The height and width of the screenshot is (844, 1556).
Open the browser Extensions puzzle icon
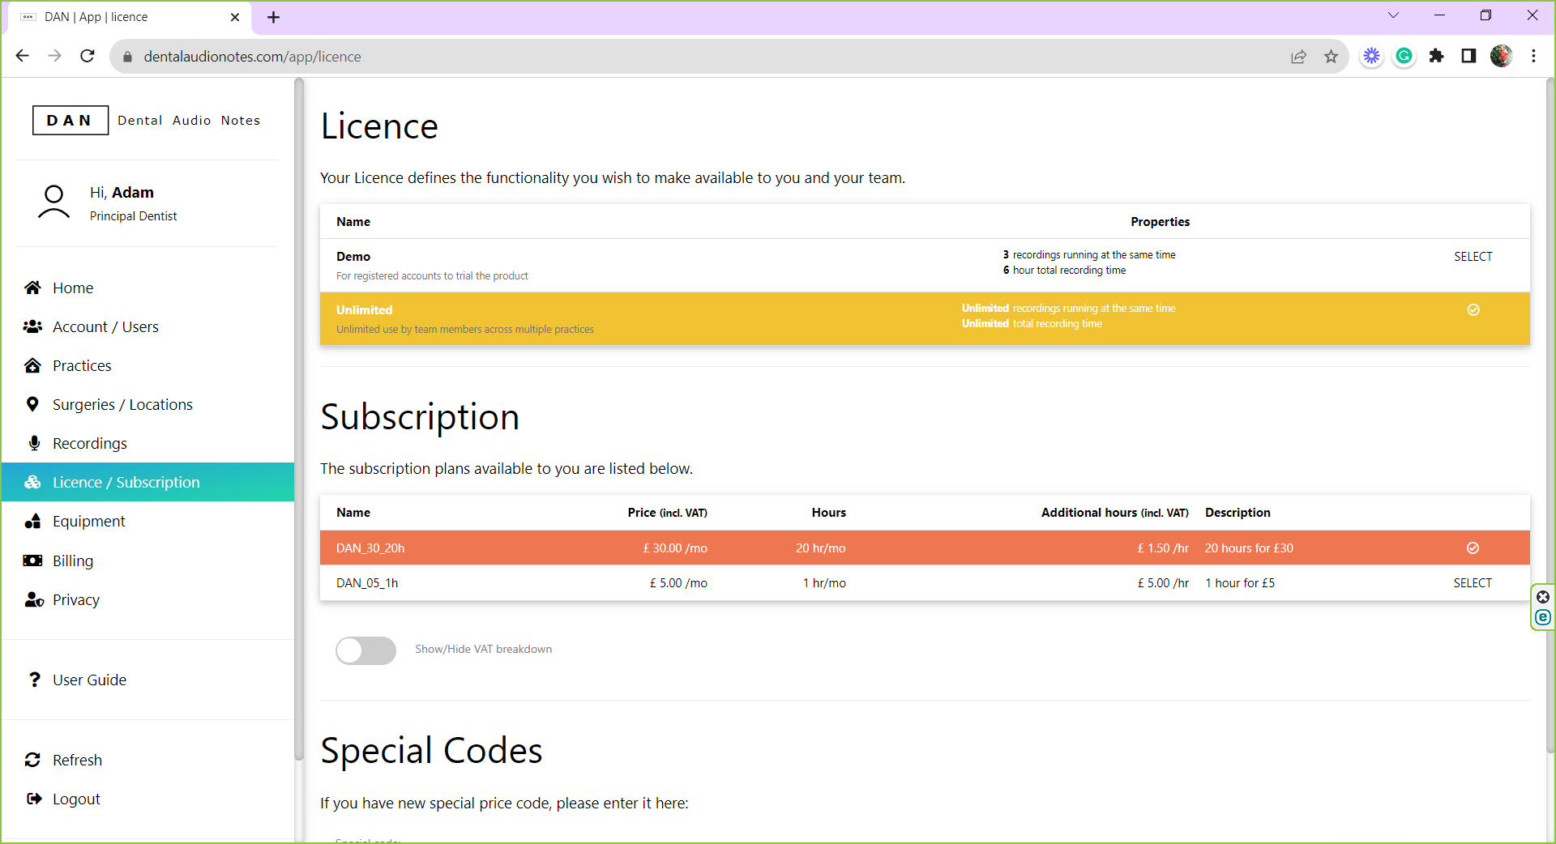[x=1436, y=56]
